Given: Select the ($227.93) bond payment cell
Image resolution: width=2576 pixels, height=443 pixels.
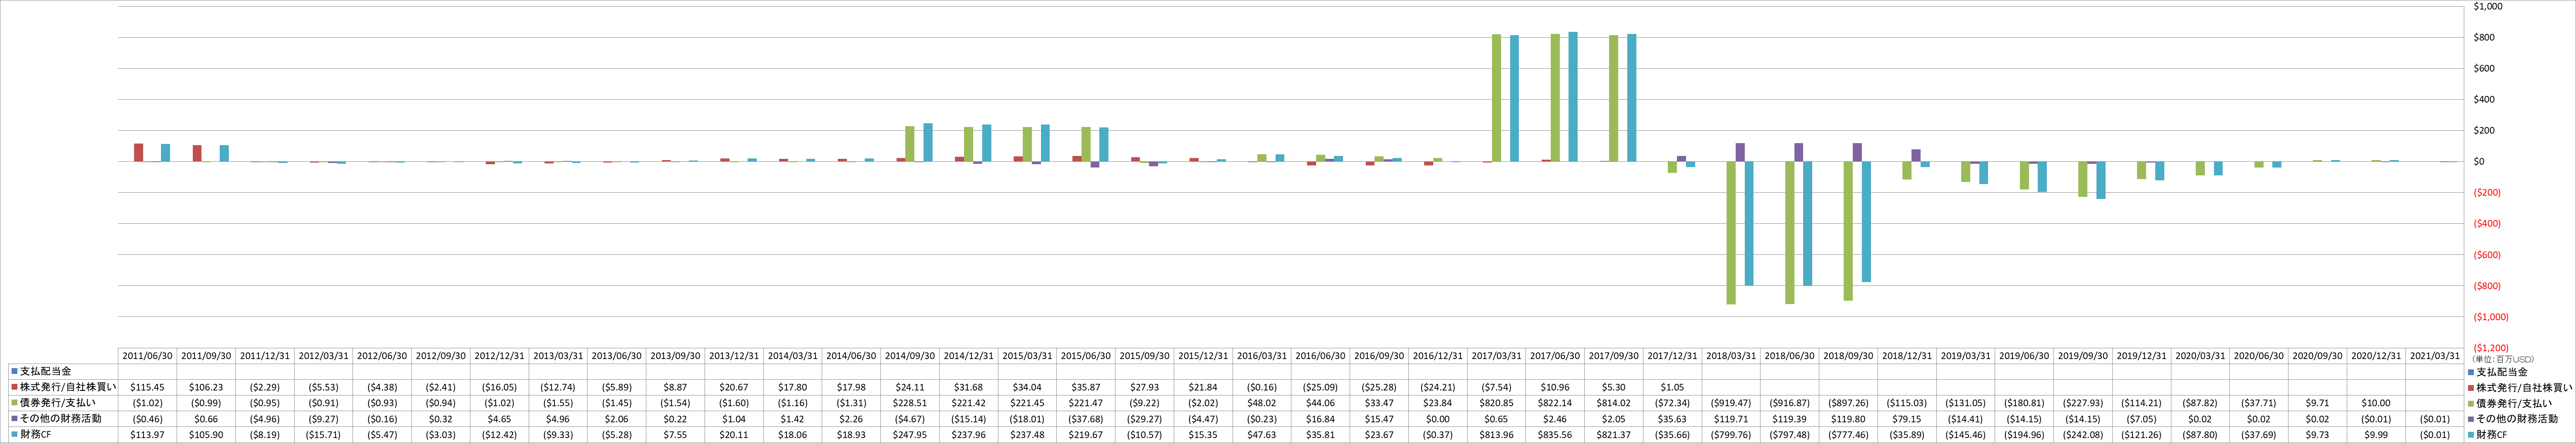Looking at the screenshot, I should pos(2083,403).
